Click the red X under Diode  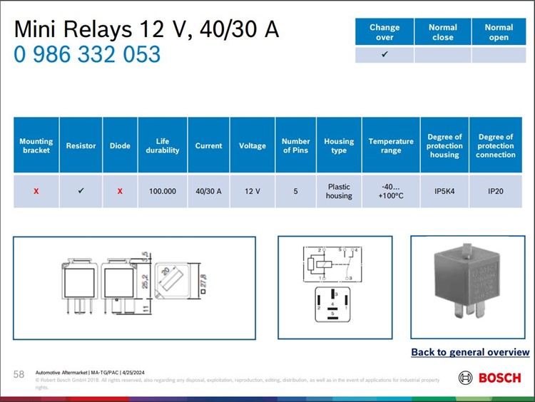pos(120,191)
